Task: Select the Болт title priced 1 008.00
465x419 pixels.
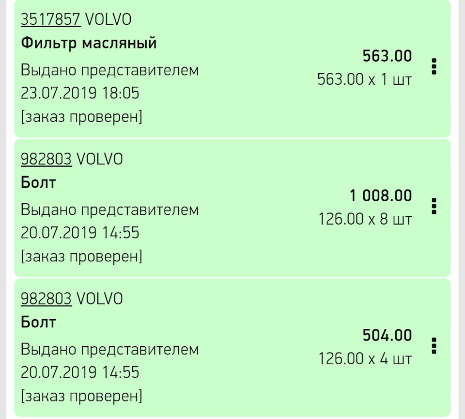Action: 38,182
